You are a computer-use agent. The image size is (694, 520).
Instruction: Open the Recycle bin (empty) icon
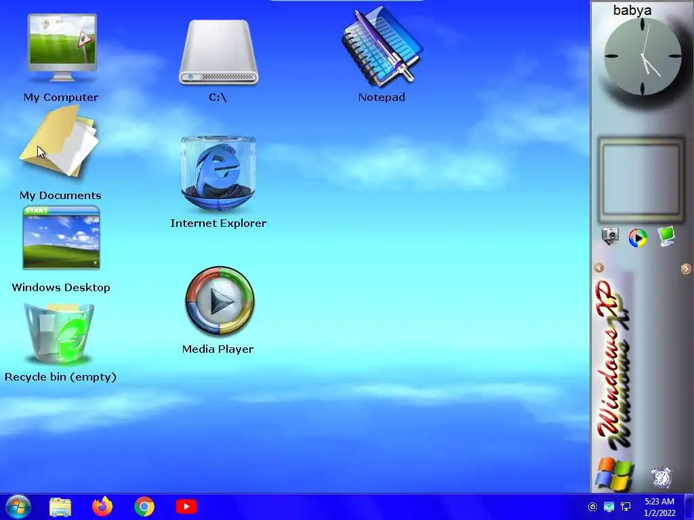(60, 333)
